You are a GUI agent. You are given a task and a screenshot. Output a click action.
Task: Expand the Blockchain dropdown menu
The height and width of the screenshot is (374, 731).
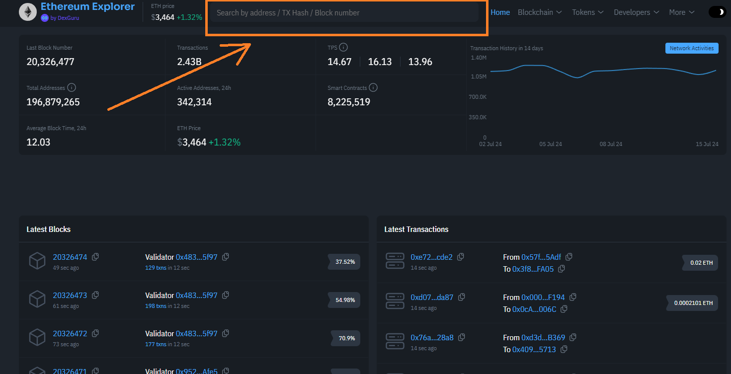pyautogui.click(x=540, y=12)
